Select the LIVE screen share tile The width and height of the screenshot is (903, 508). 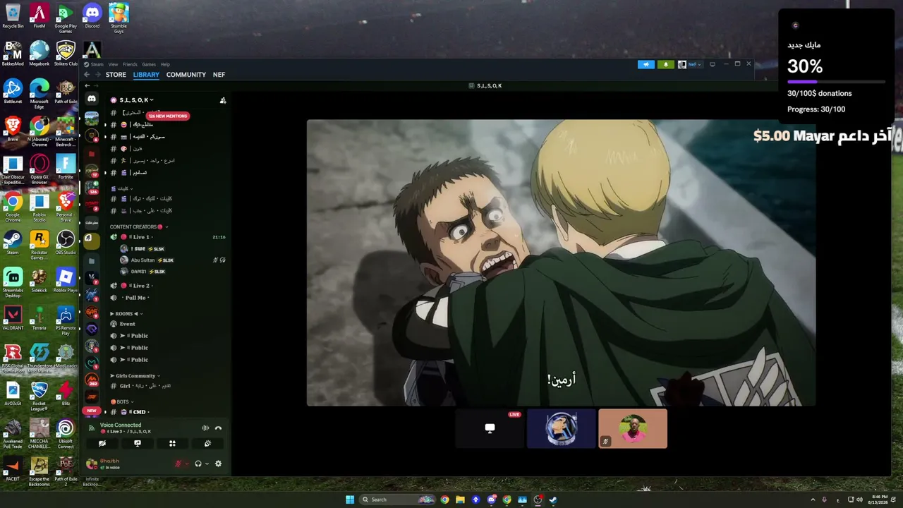[x=490, y=428]
